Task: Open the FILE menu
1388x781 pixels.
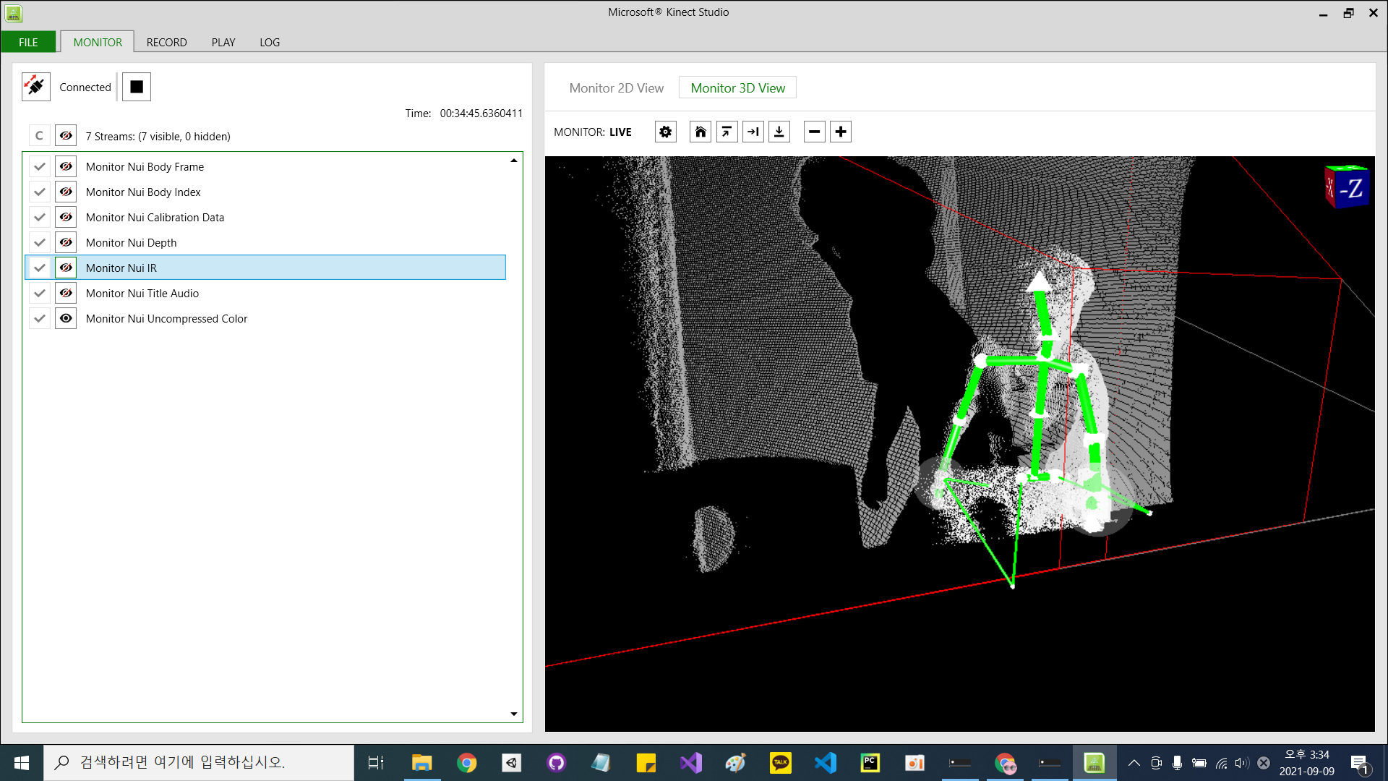Action: tap(28, 42)
